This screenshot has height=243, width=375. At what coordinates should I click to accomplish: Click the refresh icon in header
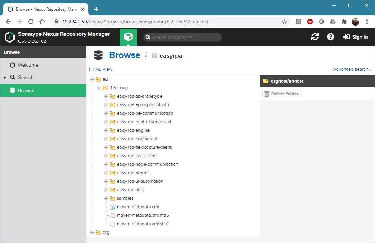(x=315, y=37)
